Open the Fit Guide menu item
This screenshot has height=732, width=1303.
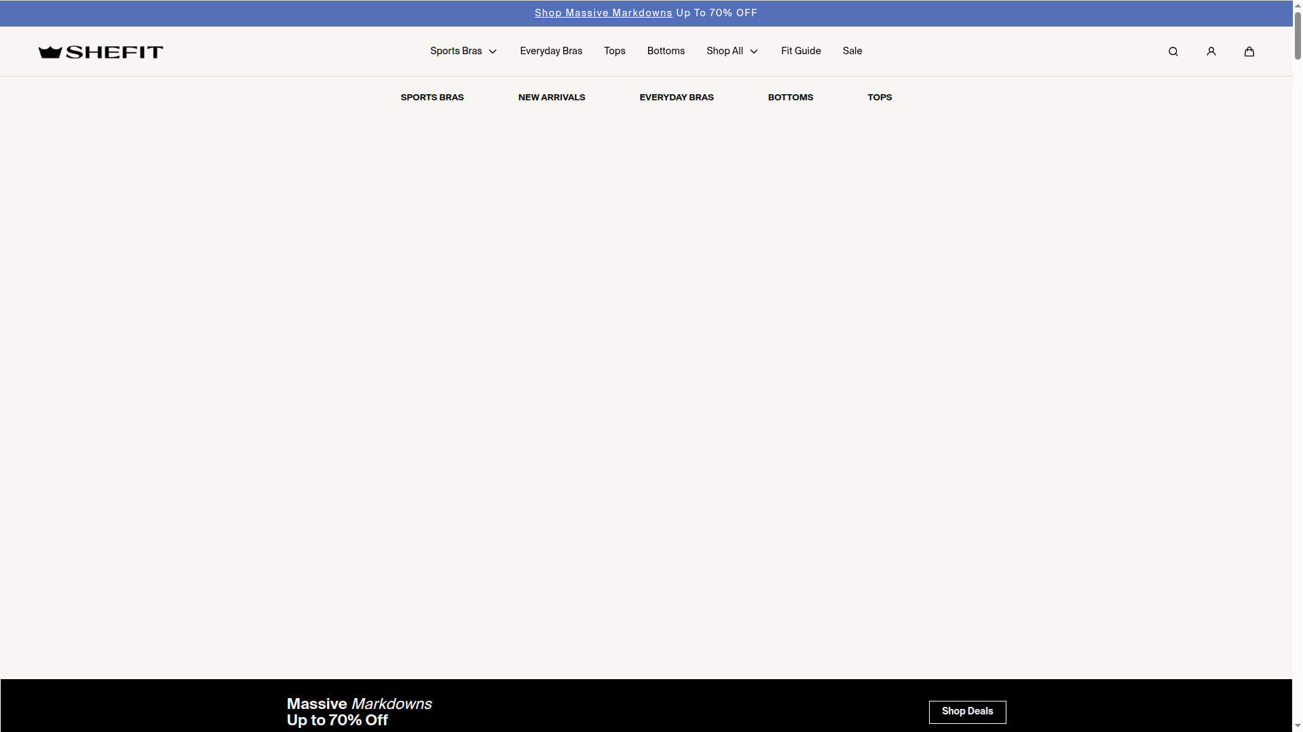click(x=801, y=51)
